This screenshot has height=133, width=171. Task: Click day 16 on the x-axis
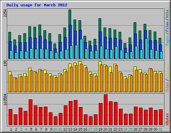[x=85, y=129]
